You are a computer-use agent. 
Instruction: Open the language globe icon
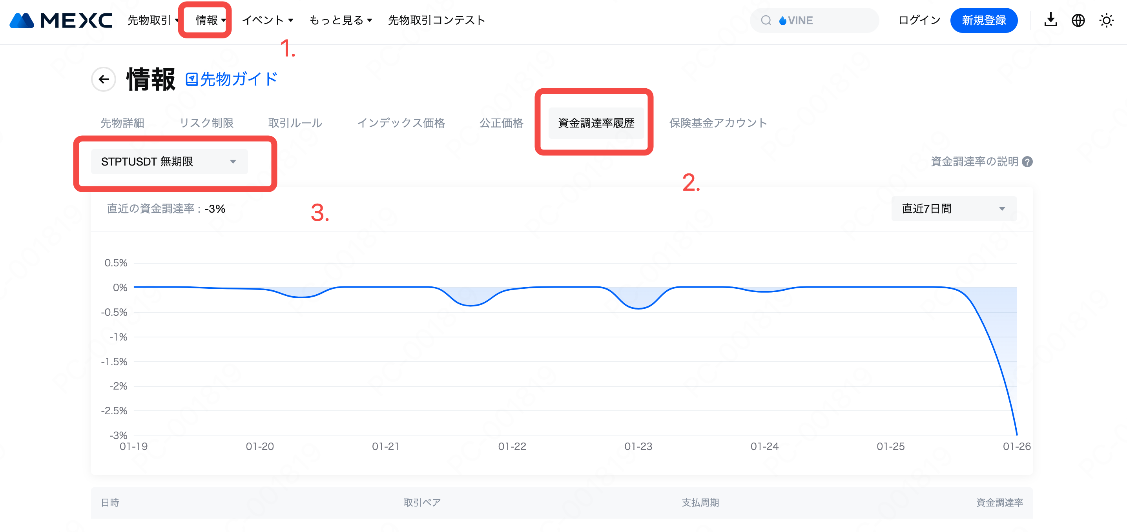pyautogui.click(x=1078, y=20)
